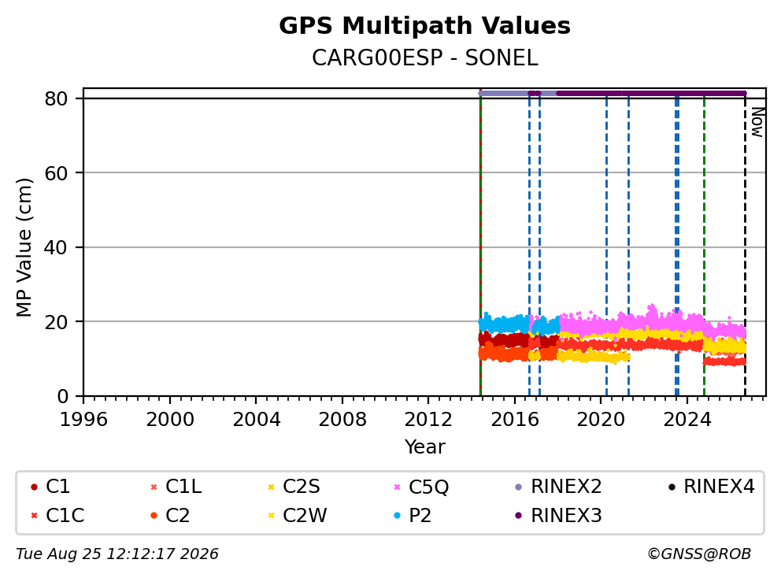Click the C2W legend entry

(298, 516)
